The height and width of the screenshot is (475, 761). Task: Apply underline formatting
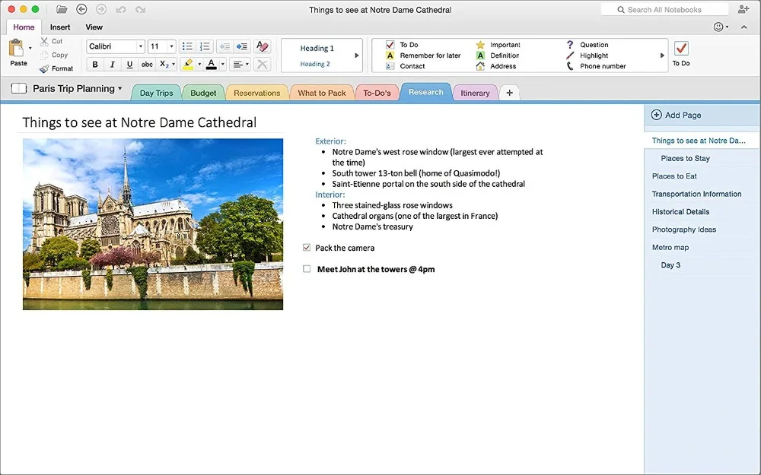point(129,65)
